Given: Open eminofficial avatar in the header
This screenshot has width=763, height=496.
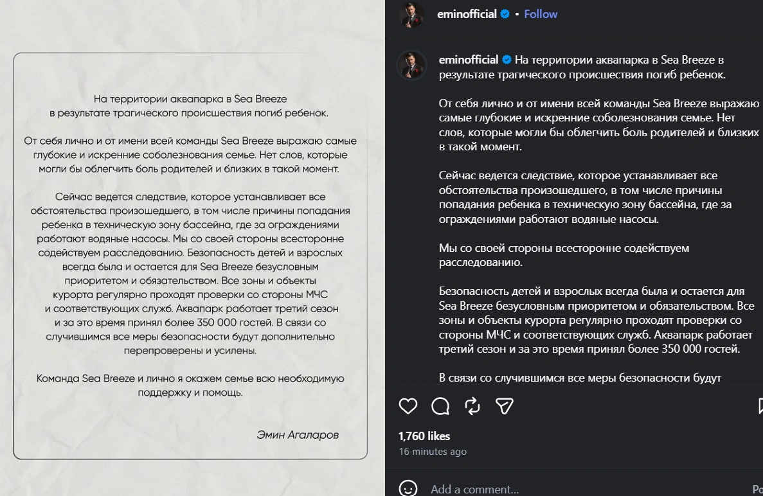Looking at the screenshot, I should tap(411, 14).
